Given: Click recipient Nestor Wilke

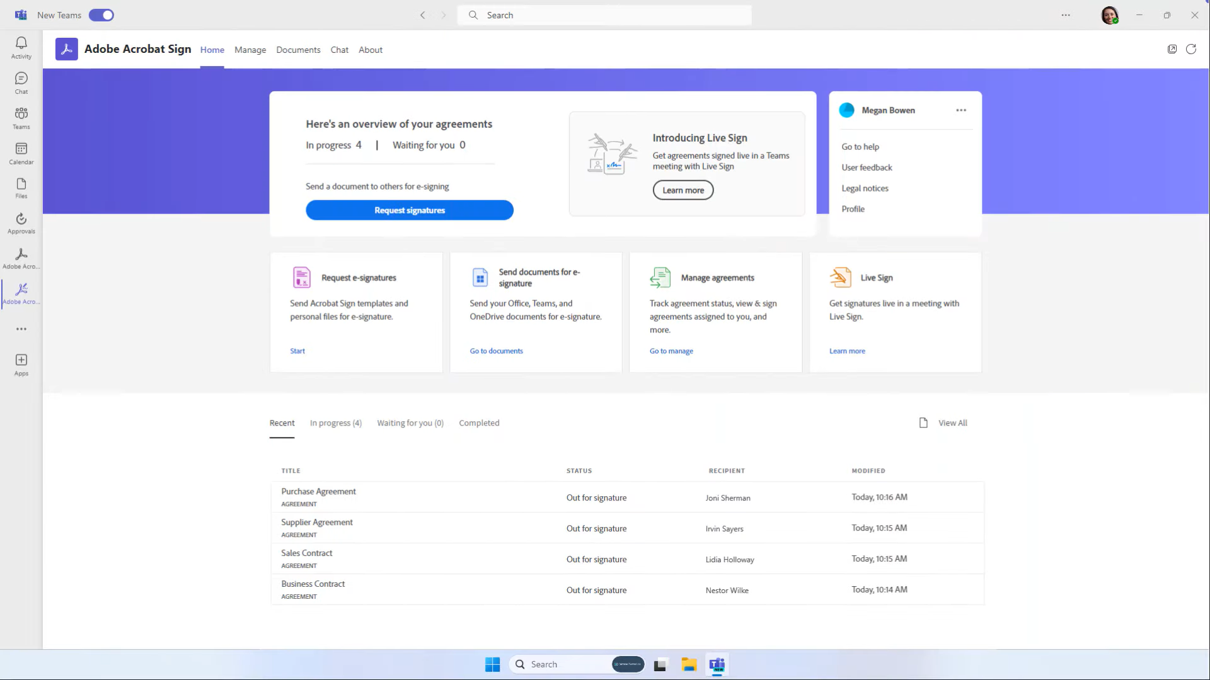Looking at the screenshot, I should click(x=727, y=591).
